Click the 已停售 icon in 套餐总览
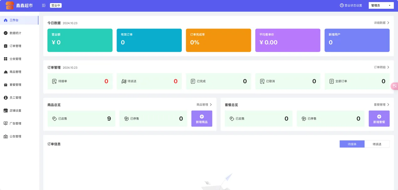 click(304, 119)
